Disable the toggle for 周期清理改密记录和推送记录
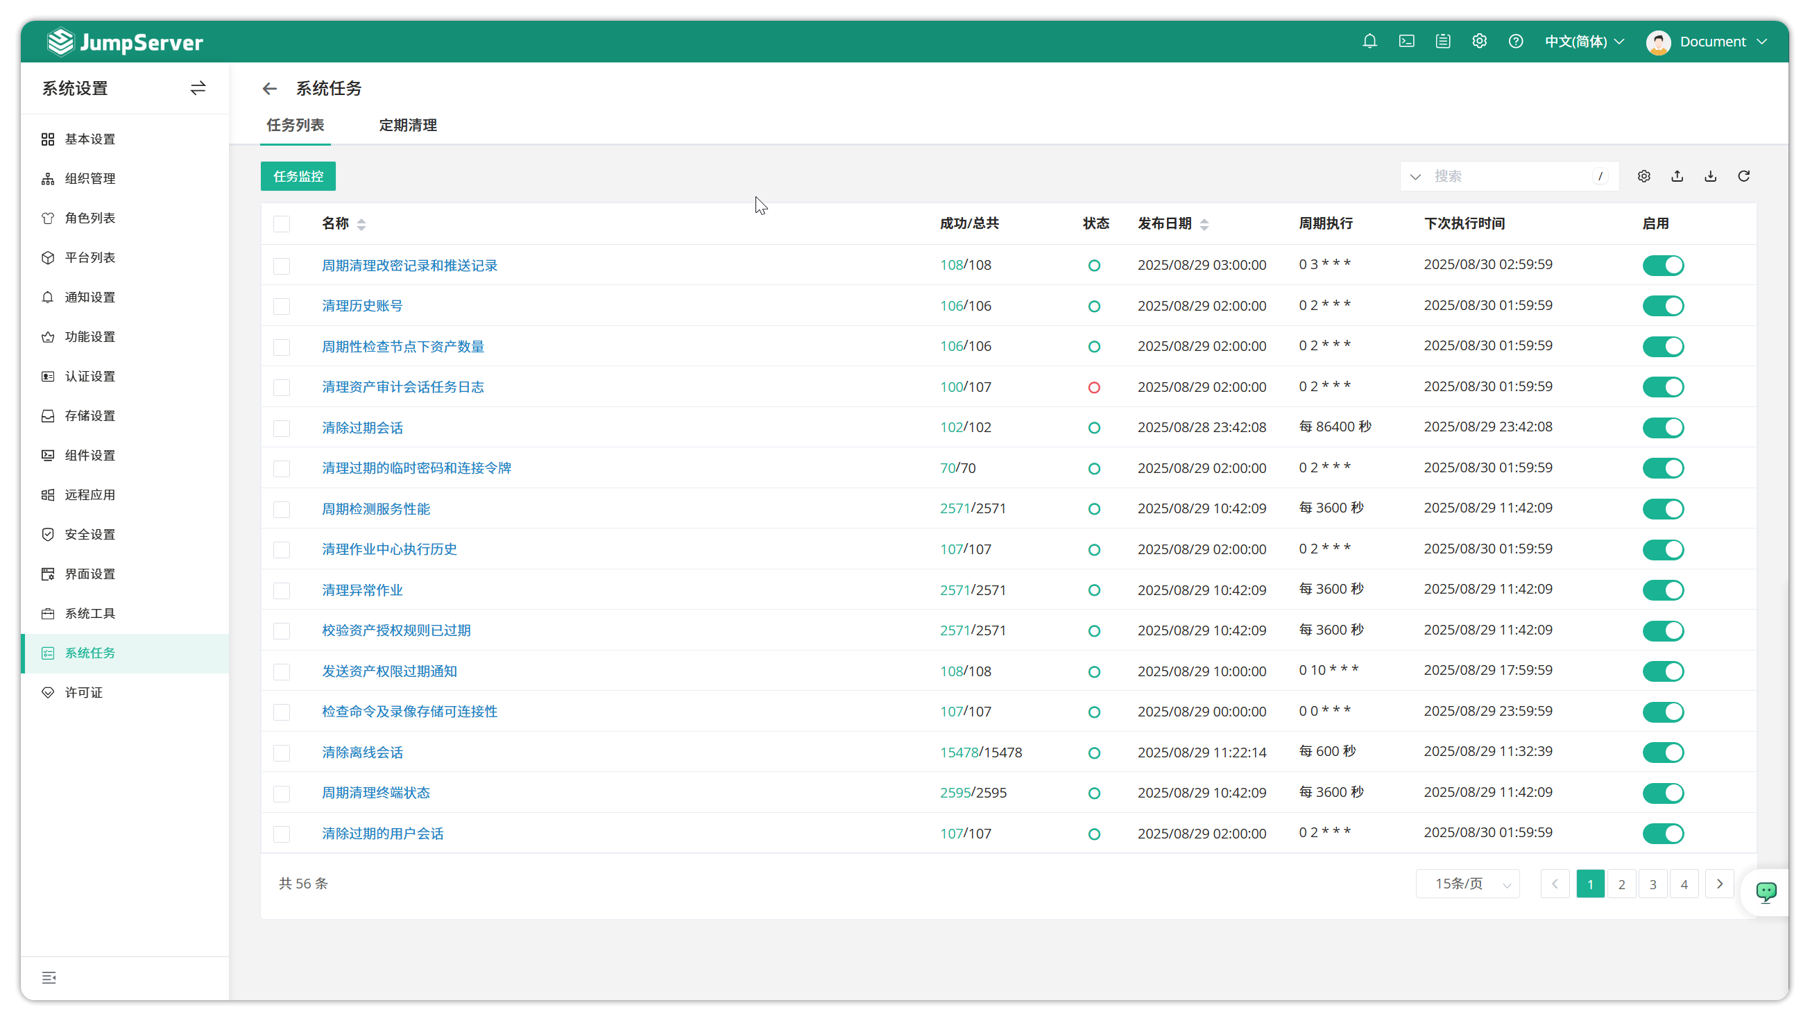The width and height of the screenshot is (1810, 1014). [1663, 266]
